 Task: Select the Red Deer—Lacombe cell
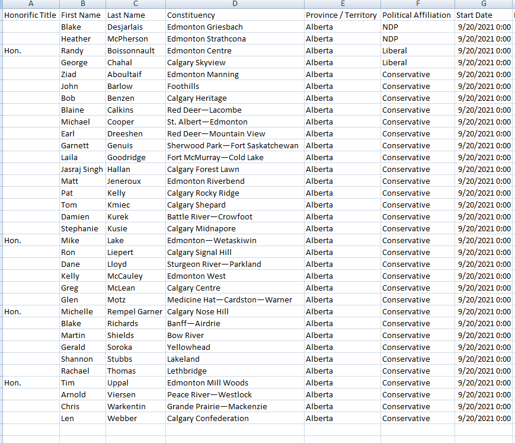(x=235, y=110)
